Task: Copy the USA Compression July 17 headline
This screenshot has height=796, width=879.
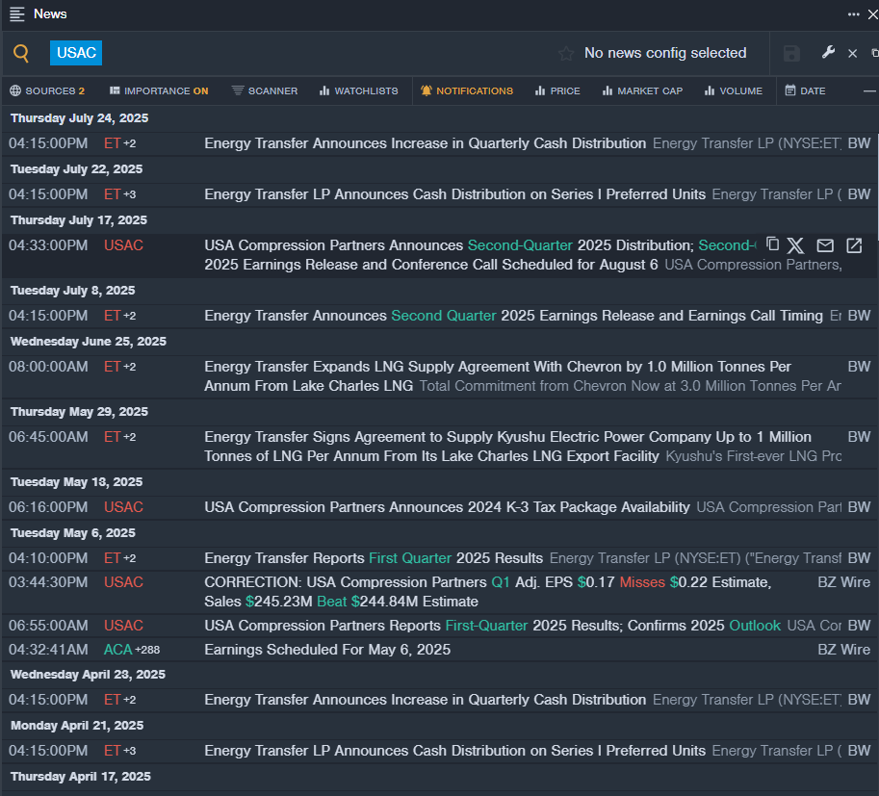Action: click(x=772, y=244)
